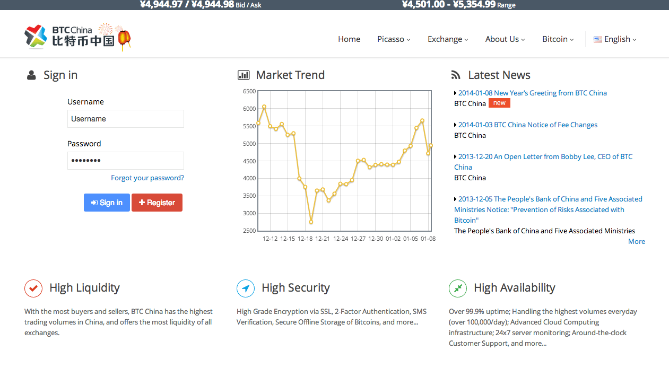Viewport: 669px width, 368px height.
Task: Click the Forgot your password link
Action: 147,178
